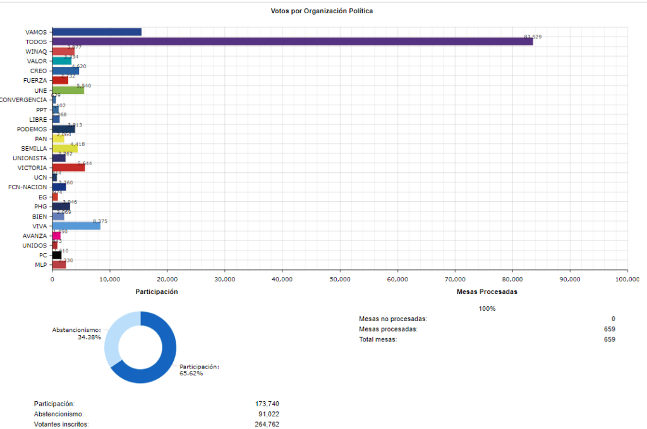Select the pink AVANZA bar

[56, 235]
